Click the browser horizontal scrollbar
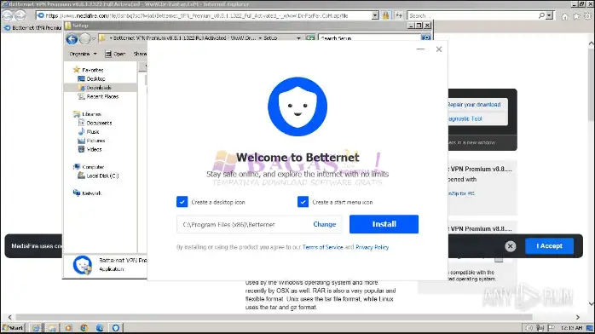595x334 pixels. 274,317
